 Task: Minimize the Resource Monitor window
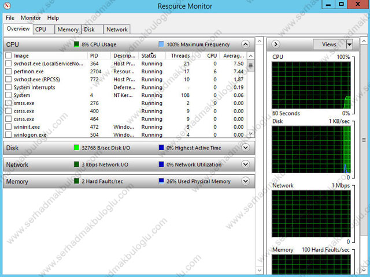[x=329, y=4]
